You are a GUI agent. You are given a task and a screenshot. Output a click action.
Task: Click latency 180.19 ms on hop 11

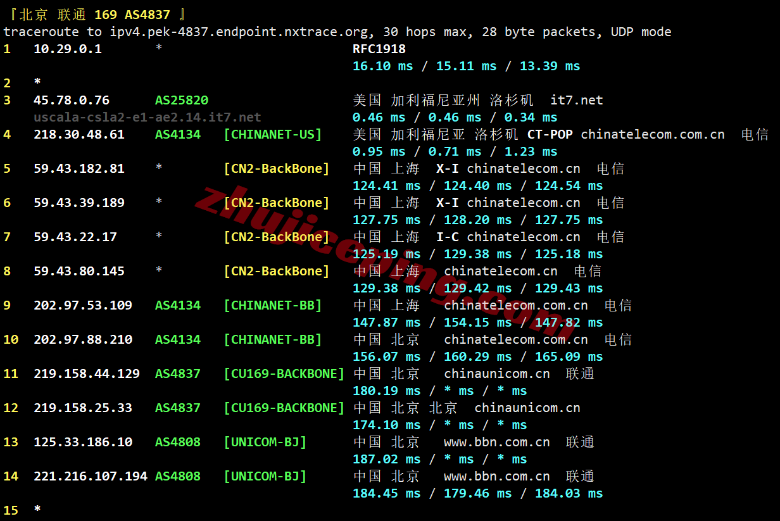(x=387, y=391)
